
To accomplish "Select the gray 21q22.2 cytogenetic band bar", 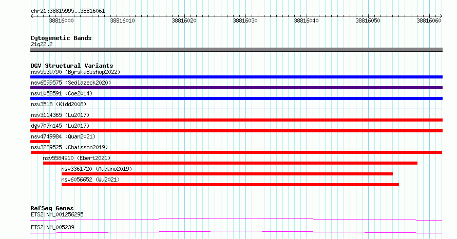I will click(x=236, y=50).
